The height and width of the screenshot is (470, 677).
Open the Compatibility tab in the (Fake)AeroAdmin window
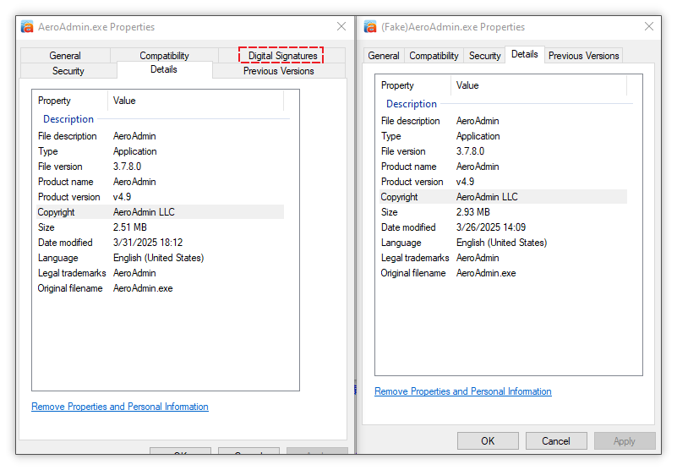(434, 56)
